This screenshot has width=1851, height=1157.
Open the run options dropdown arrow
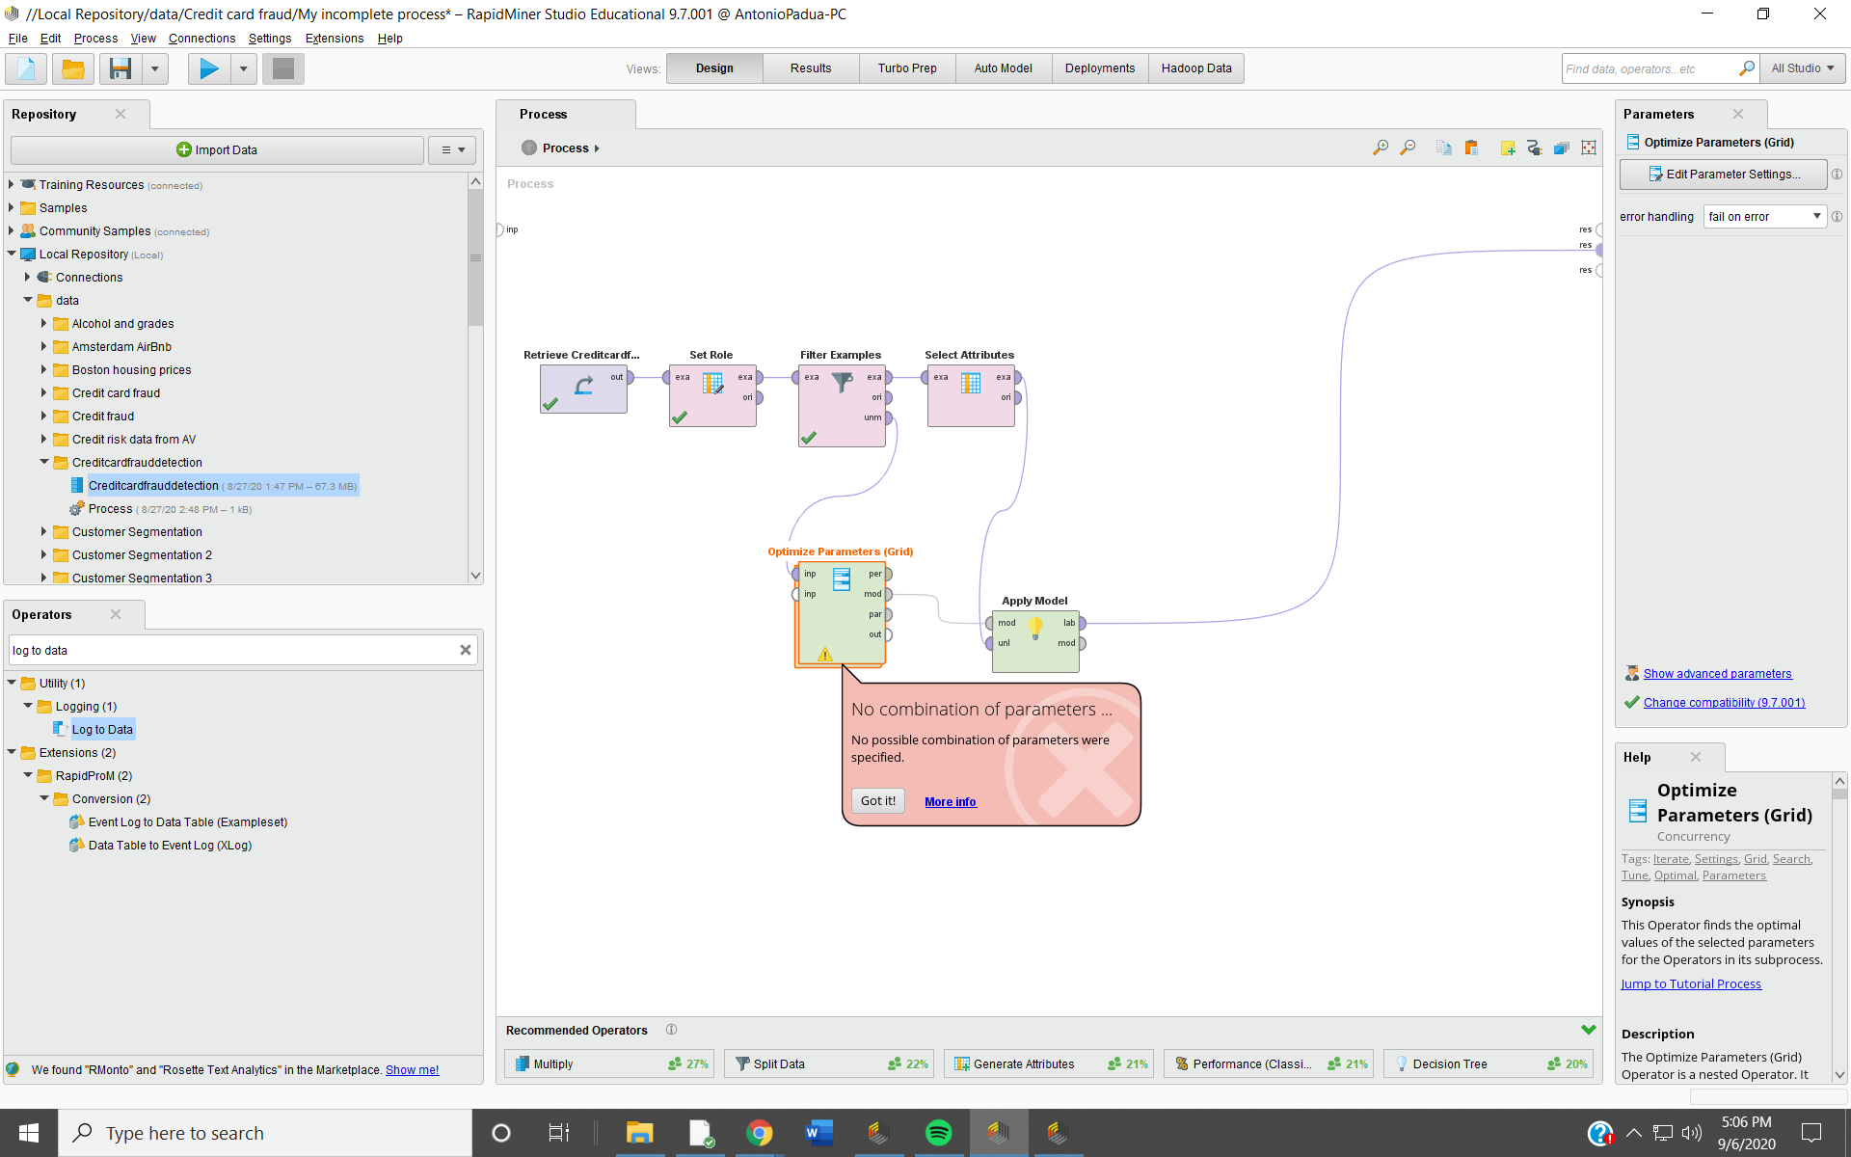pyautogui.click(x=244, y=68)
